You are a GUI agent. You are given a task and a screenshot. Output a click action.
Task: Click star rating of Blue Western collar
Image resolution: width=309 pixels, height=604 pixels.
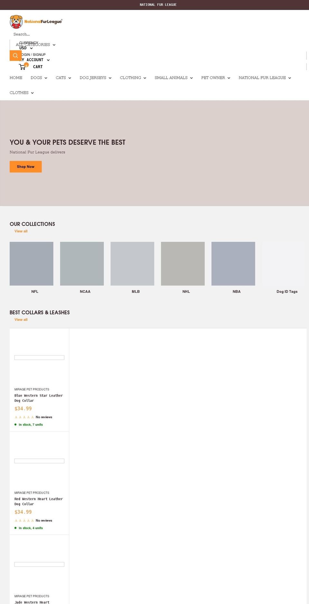coord(24,417)
